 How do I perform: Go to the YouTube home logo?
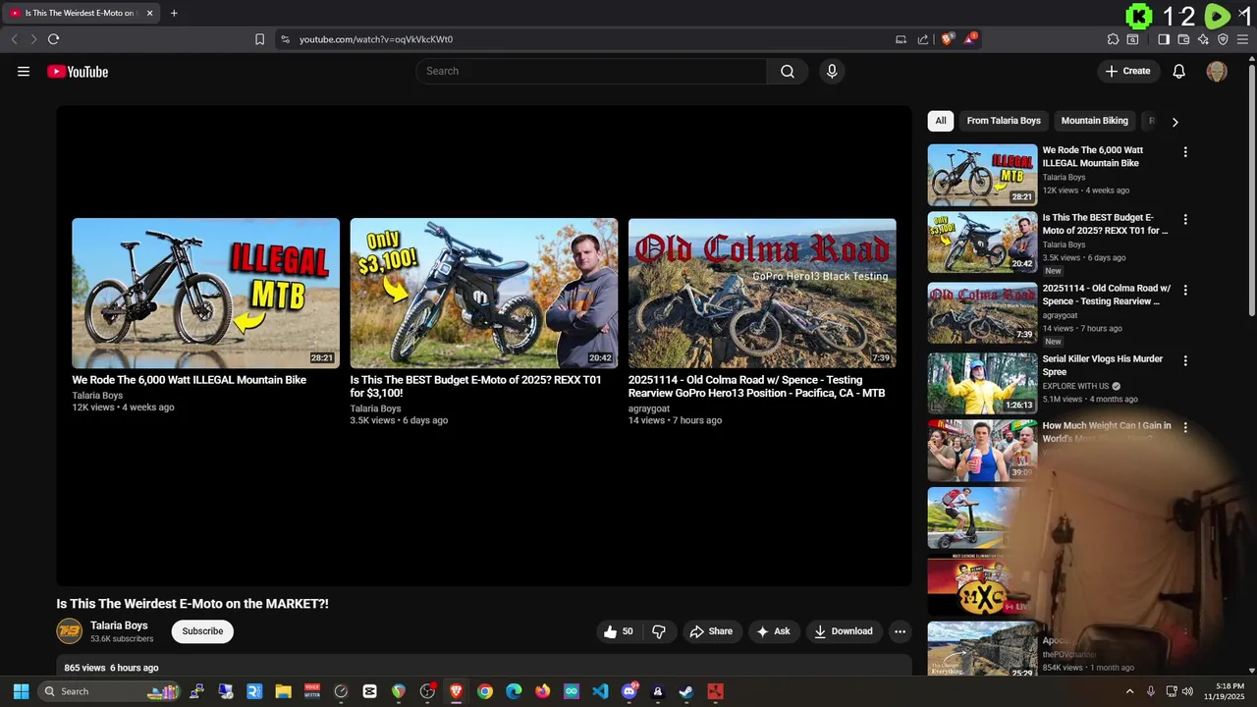(x=78, y=71)
